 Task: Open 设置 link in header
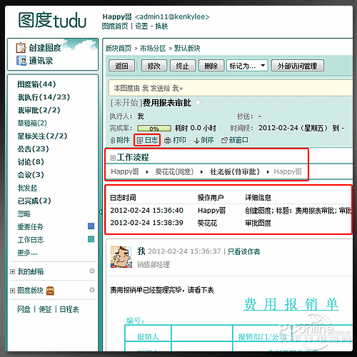point(141,26)
